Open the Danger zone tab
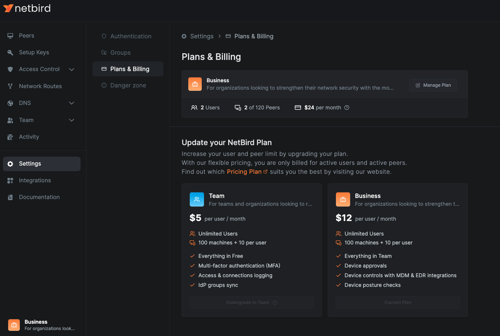The width and height of the screenshot is (500, 336). (128, 85)
